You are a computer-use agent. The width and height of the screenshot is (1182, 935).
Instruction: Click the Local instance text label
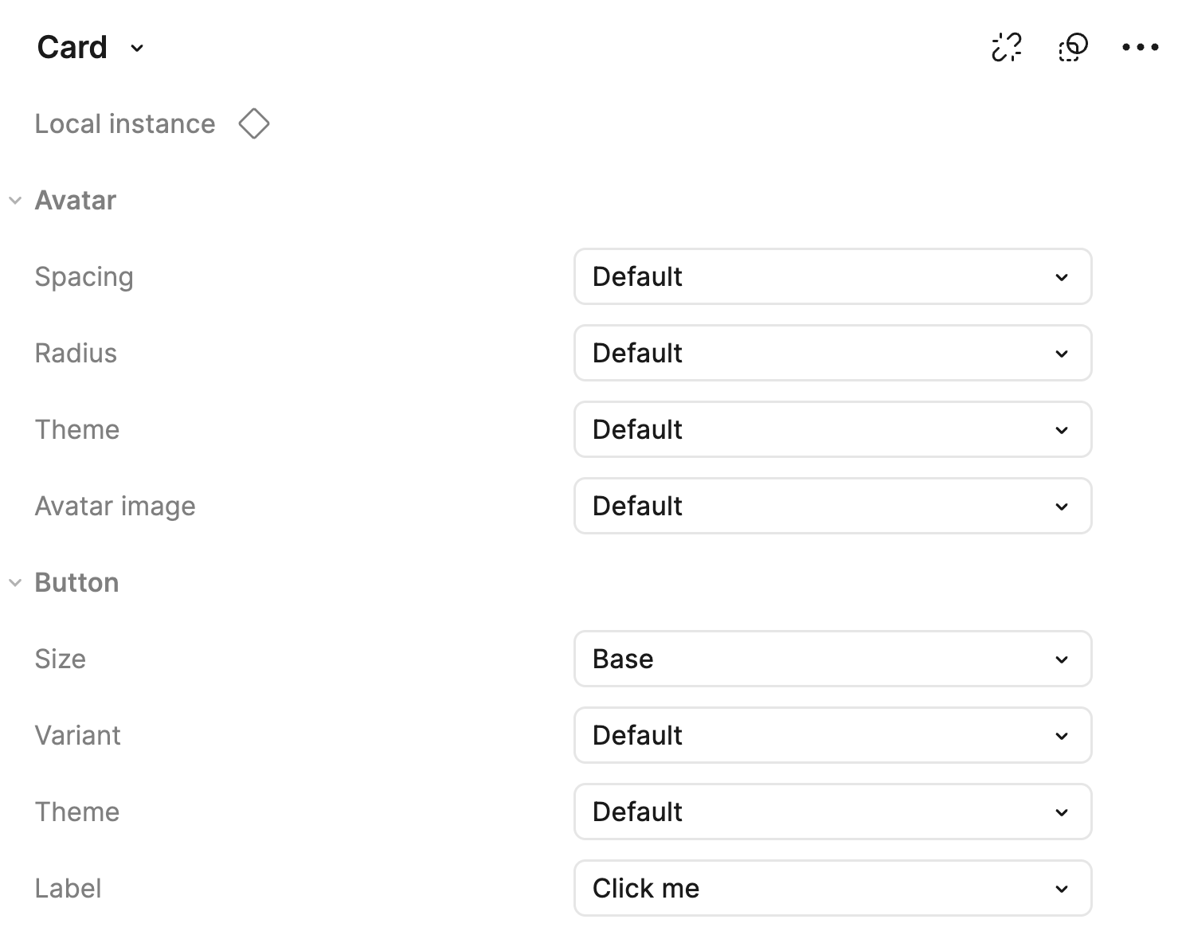click(x=125, y=124)
